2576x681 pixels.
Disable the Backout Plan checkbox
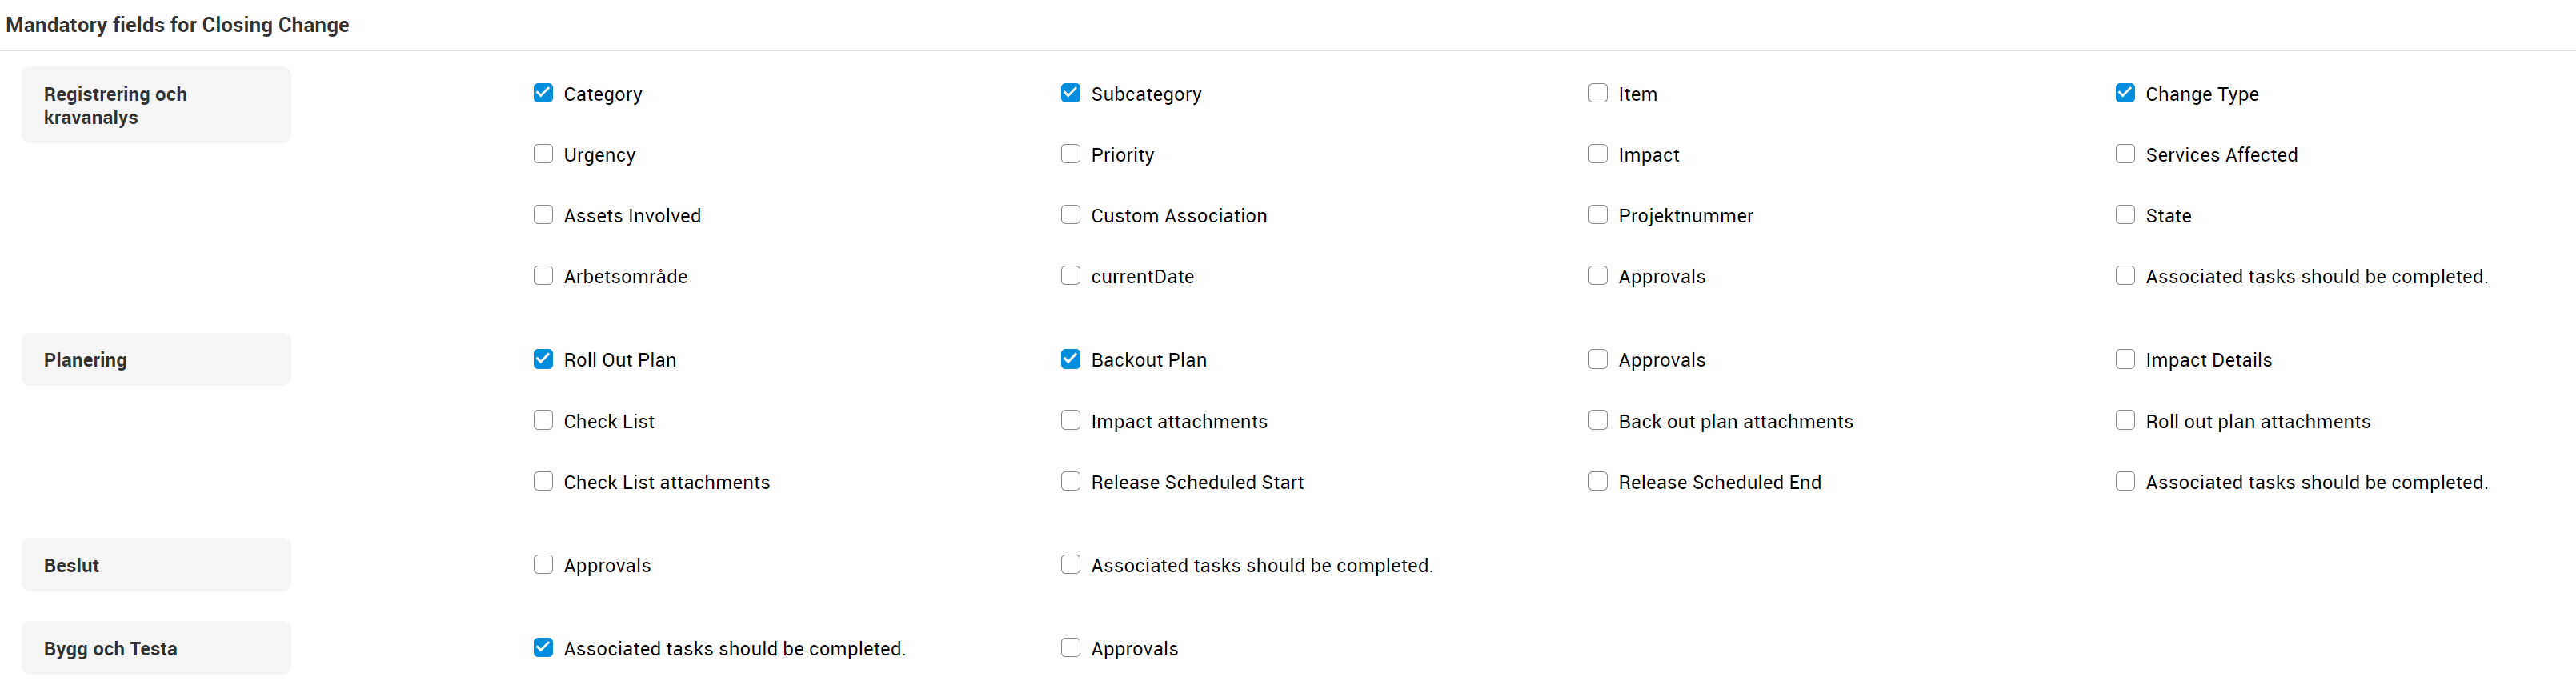[x=1070, y=359]
